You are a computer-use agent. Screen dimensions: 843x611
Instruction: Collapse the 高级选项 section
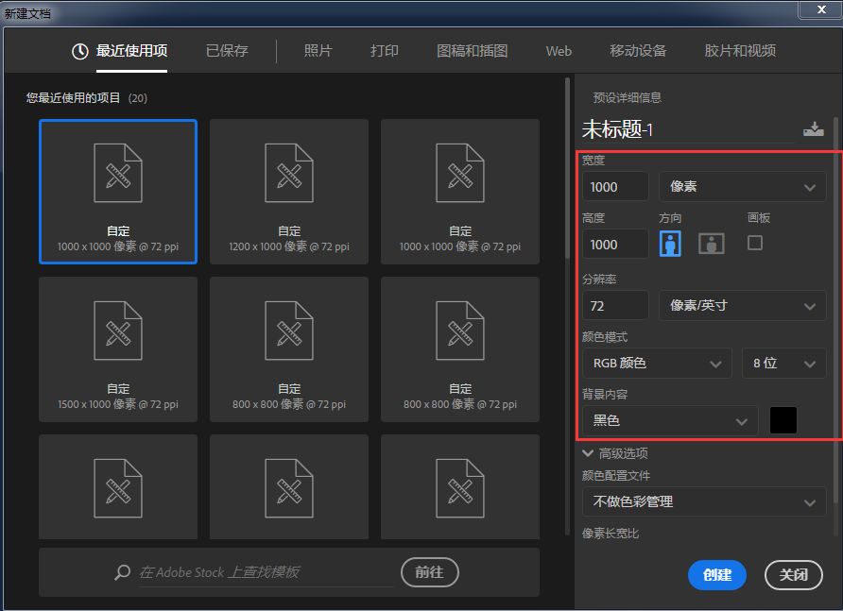[x=588, y=452]
